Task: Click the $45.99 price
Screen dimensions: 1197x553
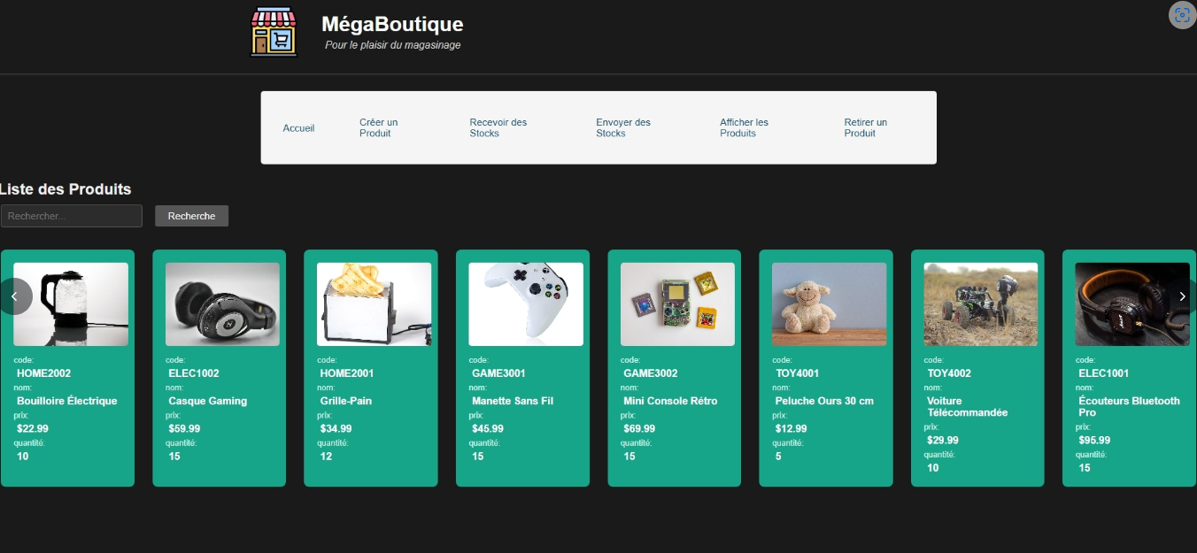Action: tap(488, 429)
